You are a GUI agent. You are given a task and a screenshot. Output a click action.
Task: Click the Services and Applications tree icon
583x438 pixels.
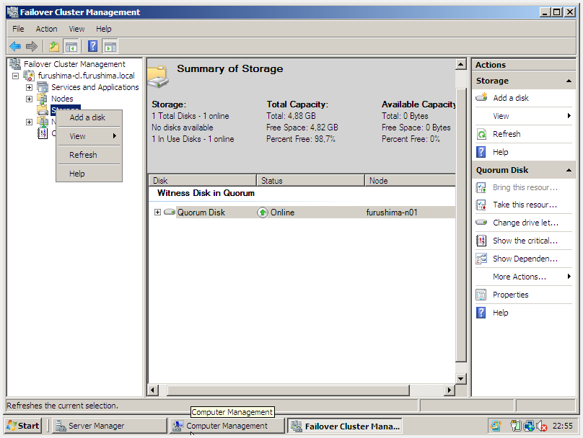pyautogui.click(x=43, y=87)
